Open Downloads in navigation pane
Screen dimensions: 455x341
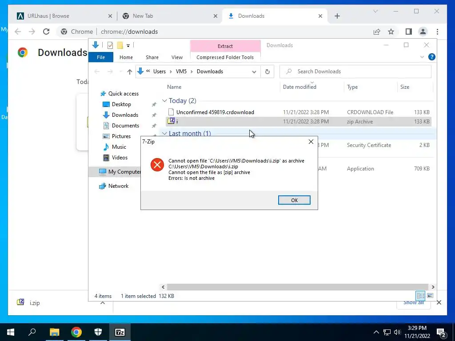125,115
